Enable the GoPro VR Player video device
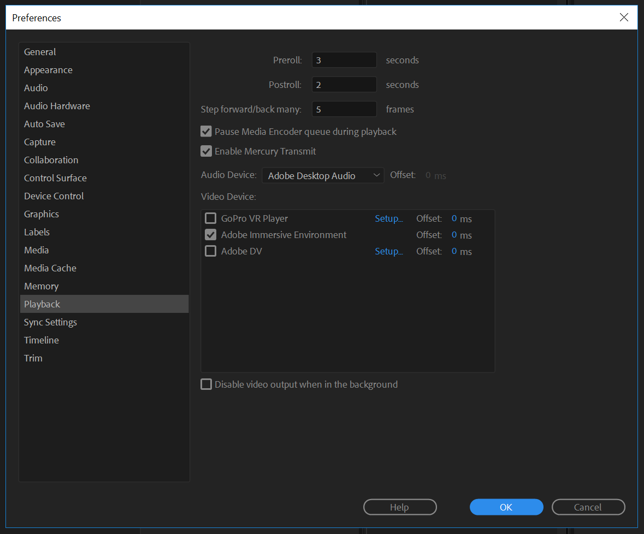Image resolution: width=644 pixels, height=534 pixels. pos(210,218)
